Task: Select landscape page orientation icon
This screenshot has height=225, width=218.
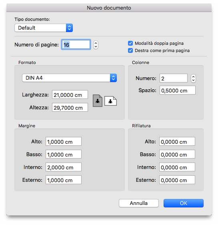Action: coord(110,101)
